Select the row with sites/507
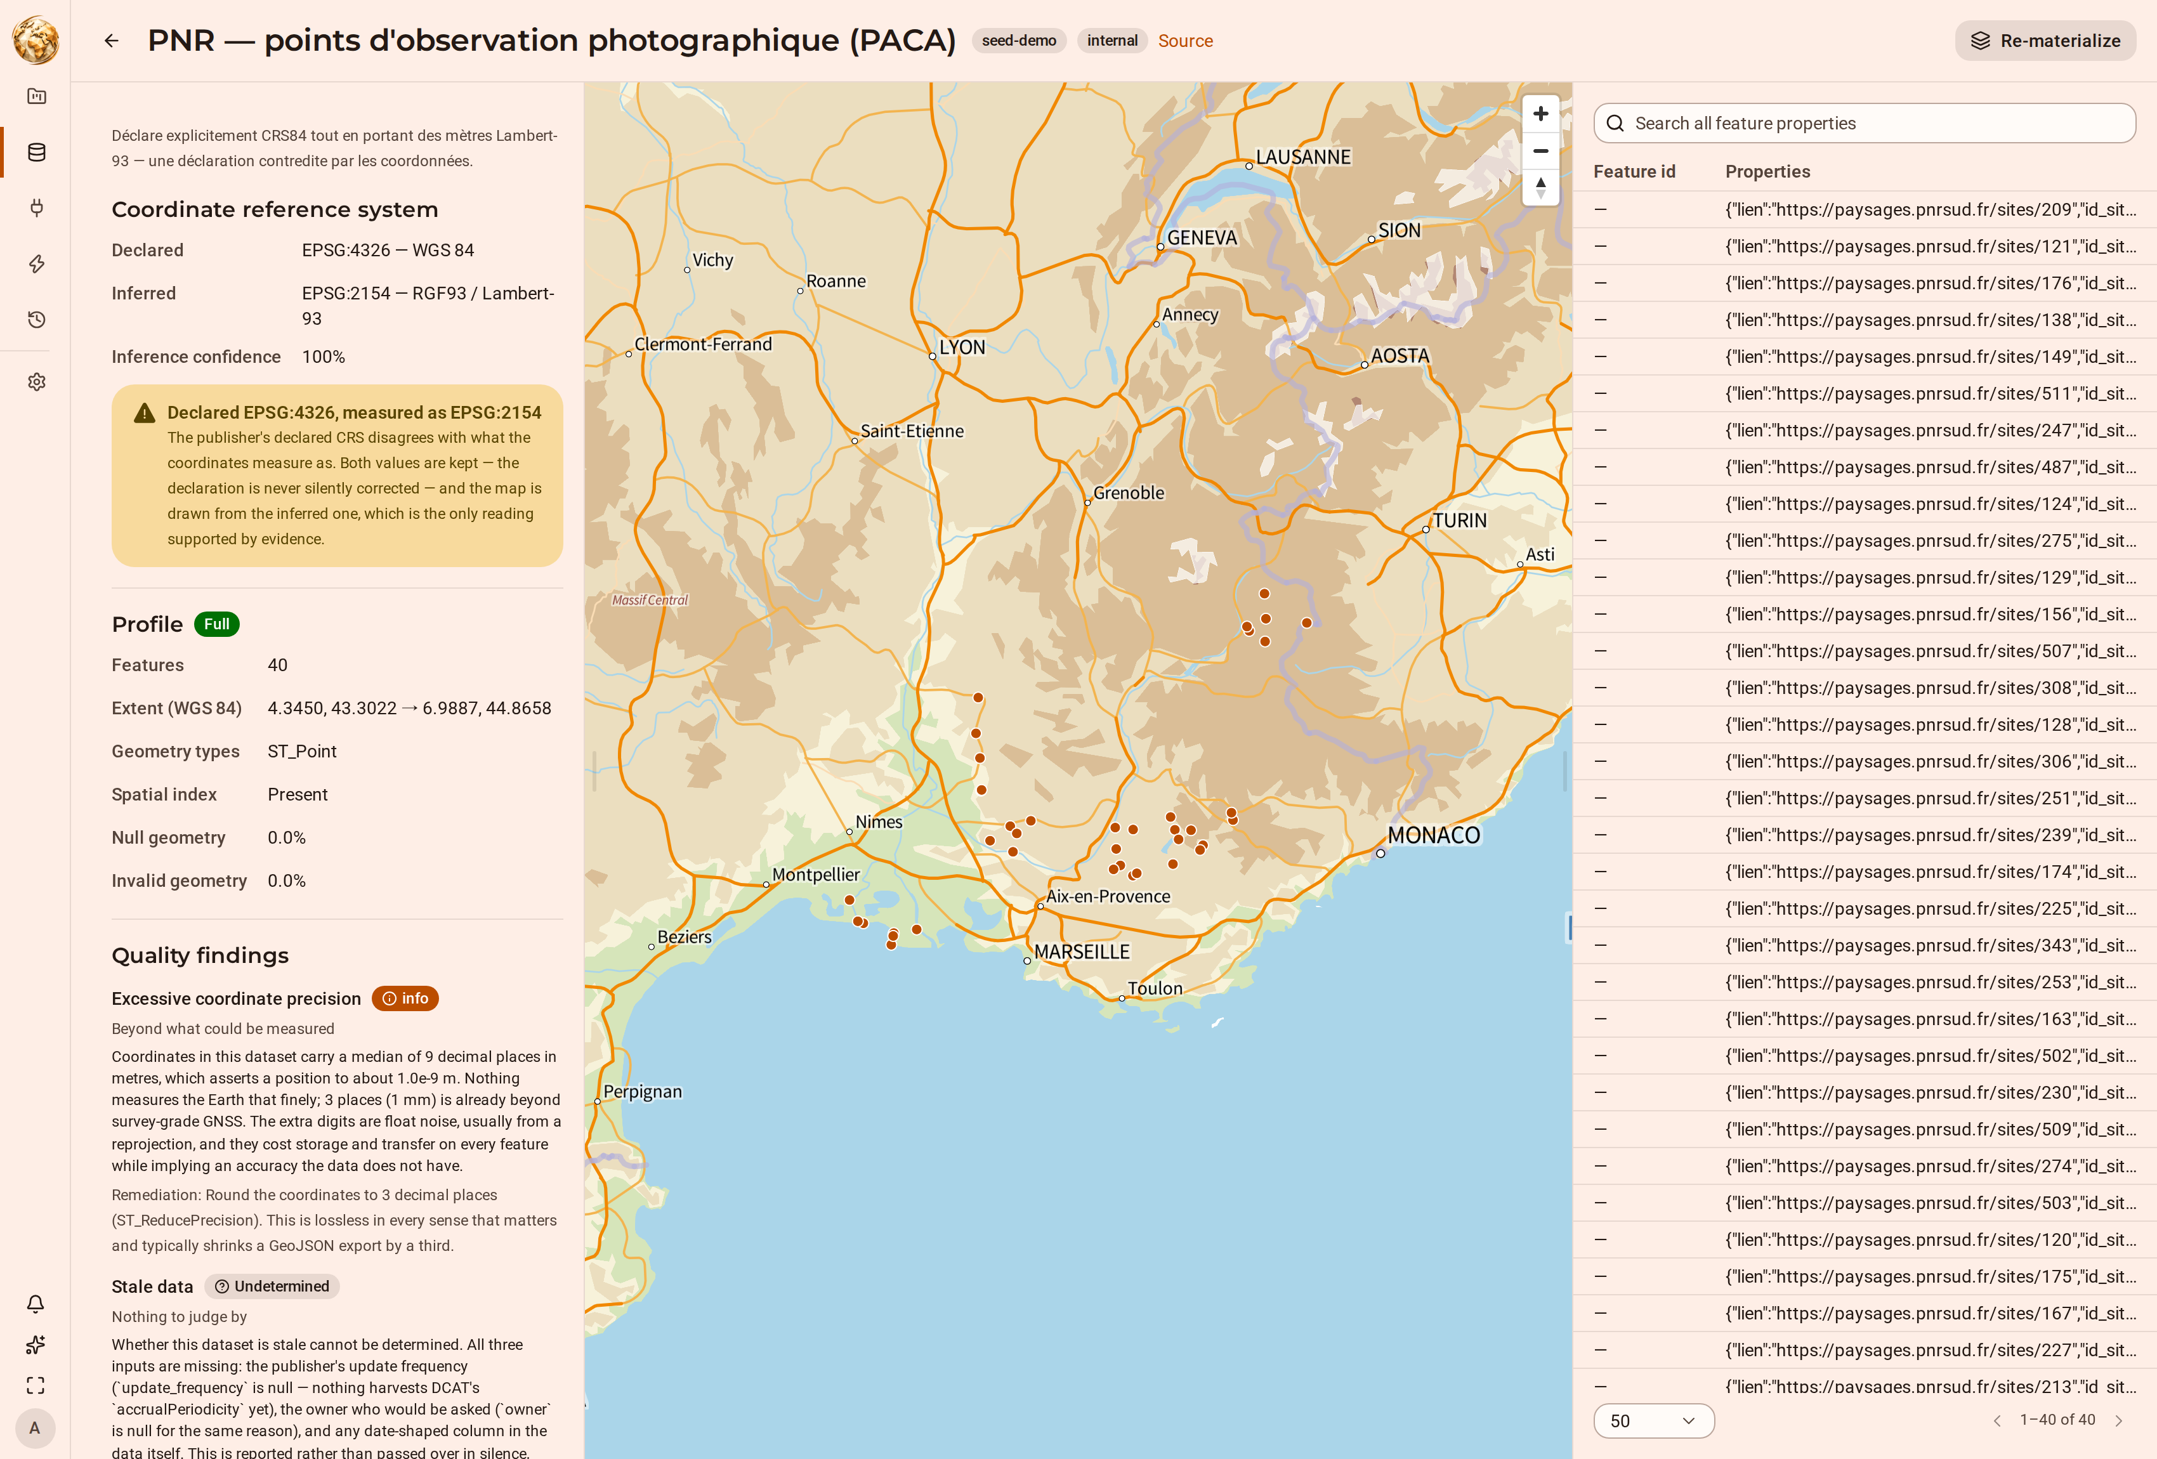Image resolution: width=2157 pixels, height=1459 pixels. pos(1865,651)
